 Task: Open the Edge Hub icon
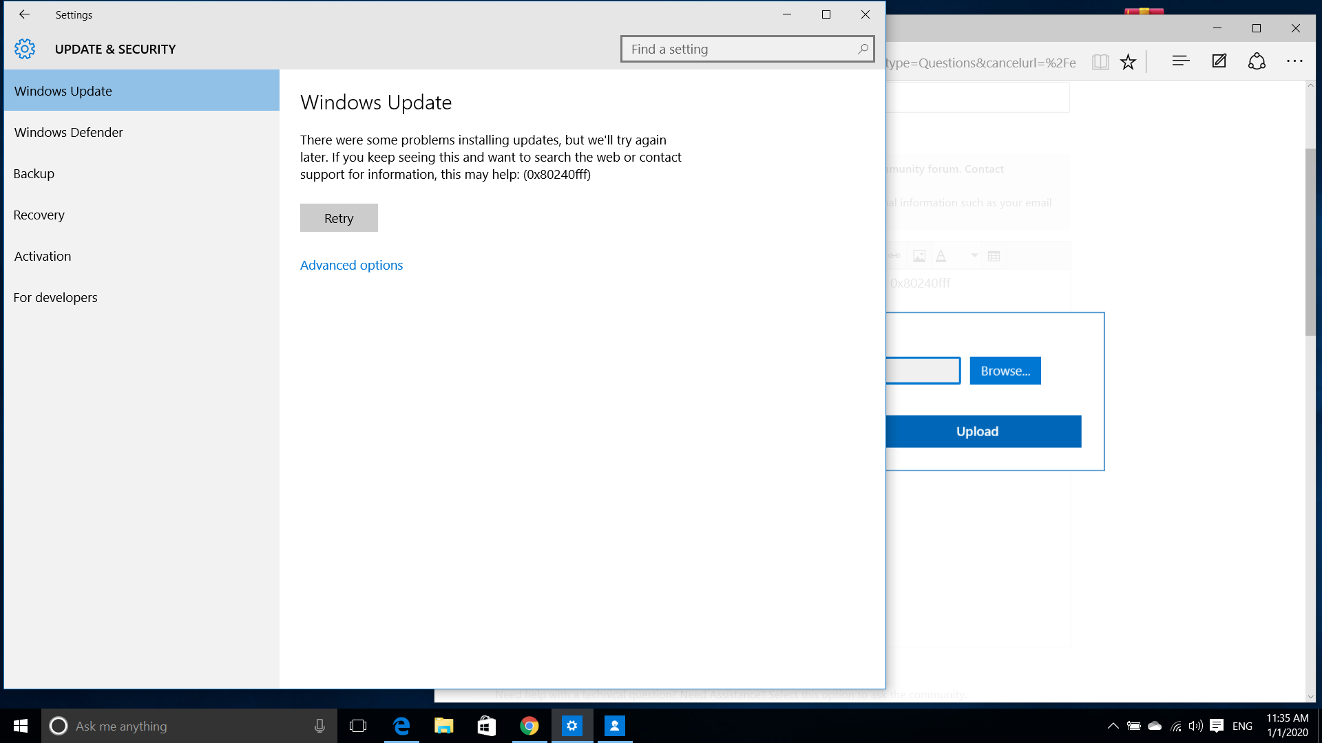[x=1181, y=61]
